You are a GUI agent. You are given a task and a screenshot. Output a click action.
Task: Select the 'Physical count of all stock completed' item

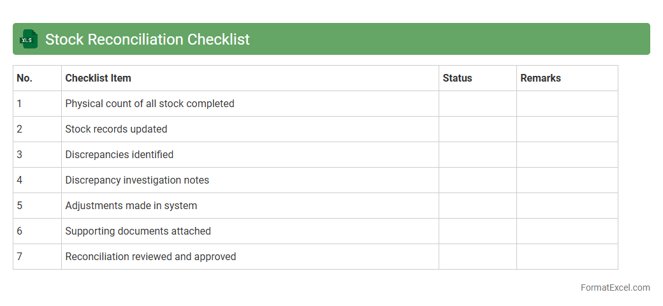pos(150,103)
